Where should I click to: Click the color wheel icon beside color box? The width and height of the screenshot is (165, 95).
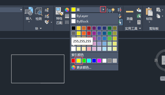(67, 10)
